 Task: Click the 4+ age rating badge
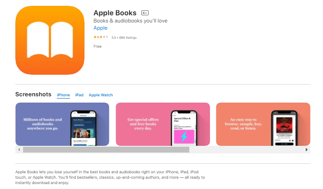coord(145,13)
